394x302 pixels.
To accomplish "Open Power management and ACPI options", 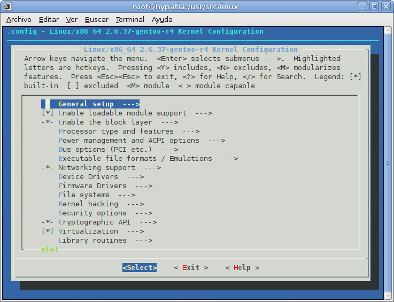I will 142,141.
